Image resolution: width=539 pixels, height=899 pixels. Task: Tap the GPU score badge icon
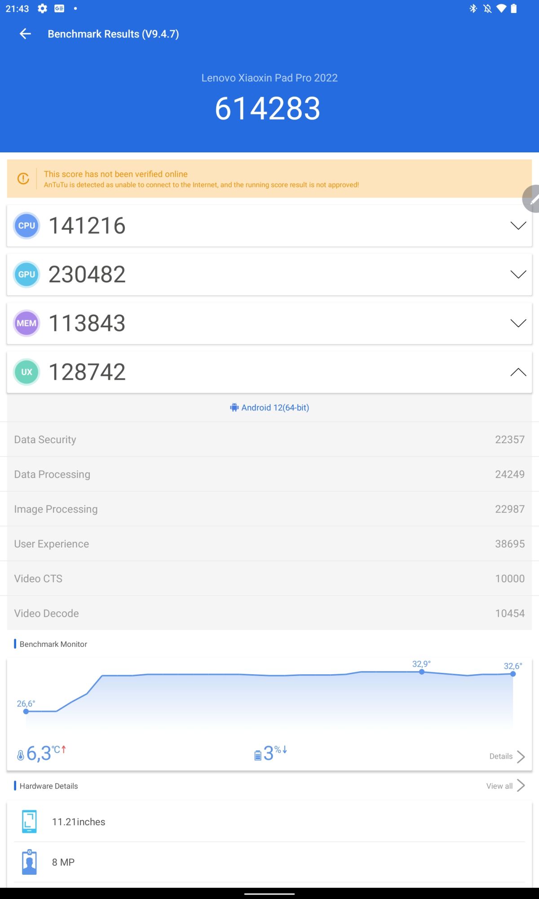pos(27,274)
